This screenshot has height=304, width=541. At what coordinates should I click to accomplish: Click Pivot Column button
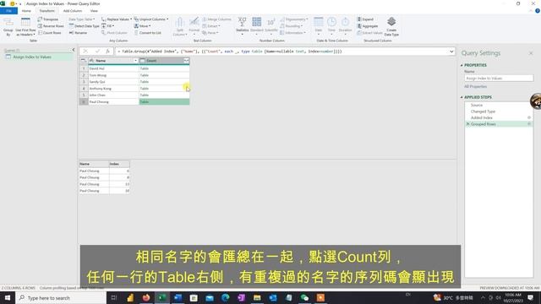[115, 33]
